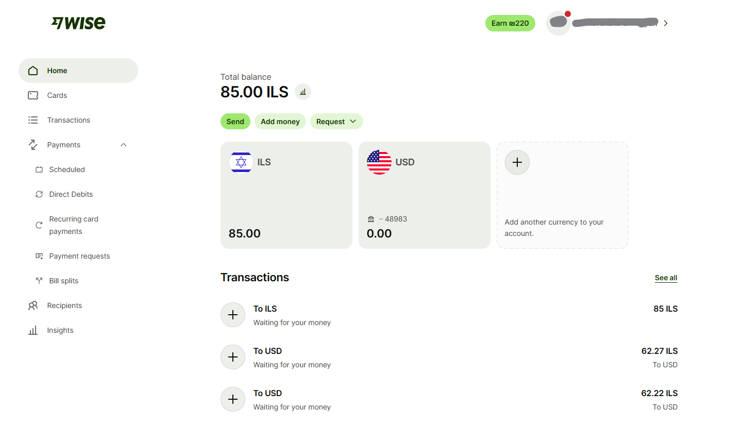The width and height of the screenshot is (745, 426).
Task: Expand the account menu chevron
Action: (x=666, y=23)
